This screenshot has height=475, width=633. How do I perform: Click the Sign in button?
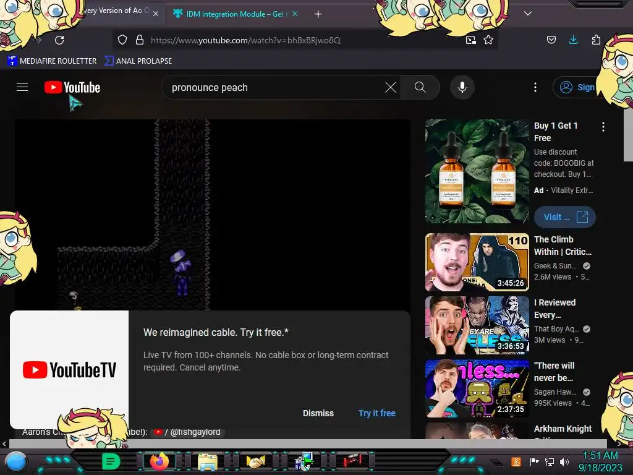point(577,87)
